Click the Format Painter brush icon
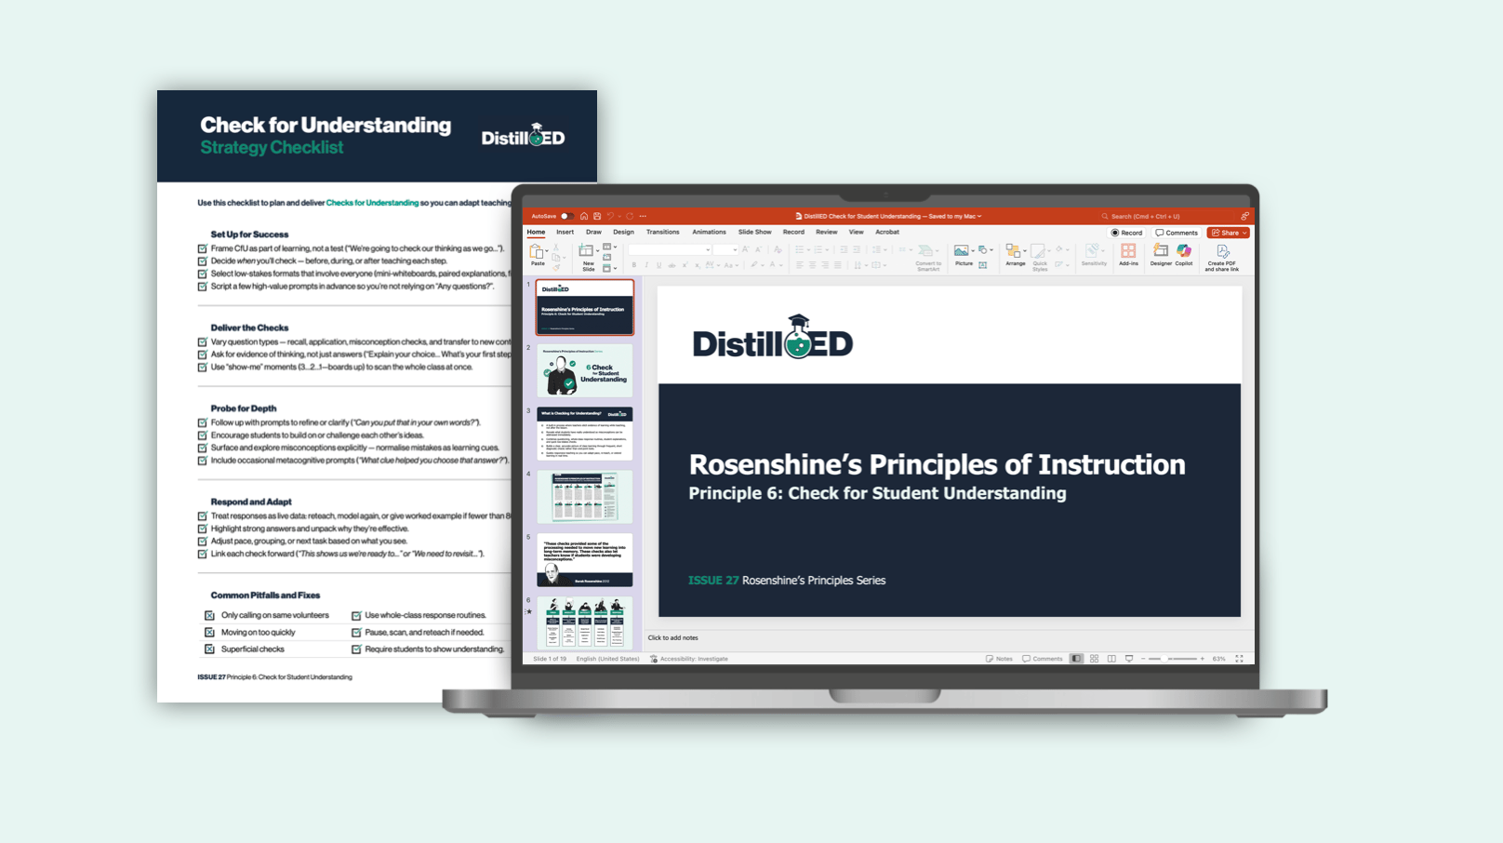The width and height of the screenshot is (1503, 843). click(556, 267)
